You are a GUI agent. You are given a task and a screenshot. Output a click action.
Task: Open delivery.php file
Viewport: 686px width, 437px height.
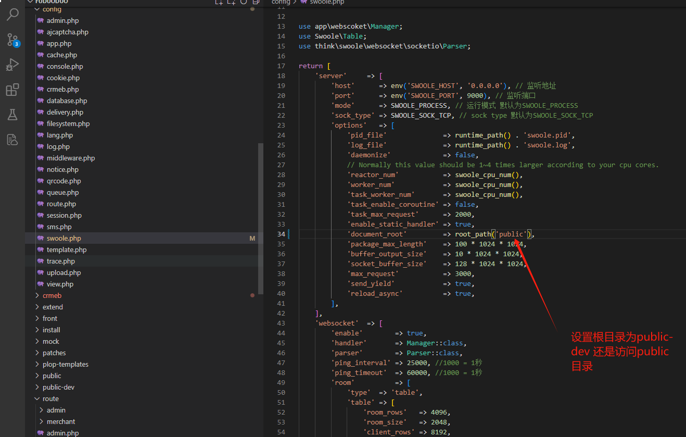tap(65, 112)
